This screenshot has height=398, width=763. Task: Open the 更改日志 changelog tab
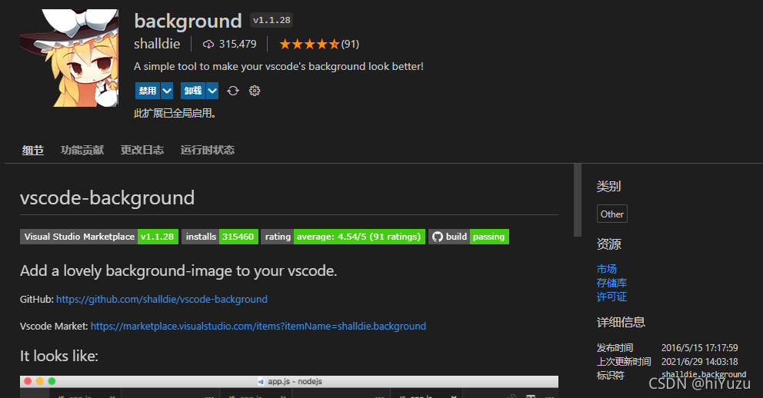coord(142,150)
